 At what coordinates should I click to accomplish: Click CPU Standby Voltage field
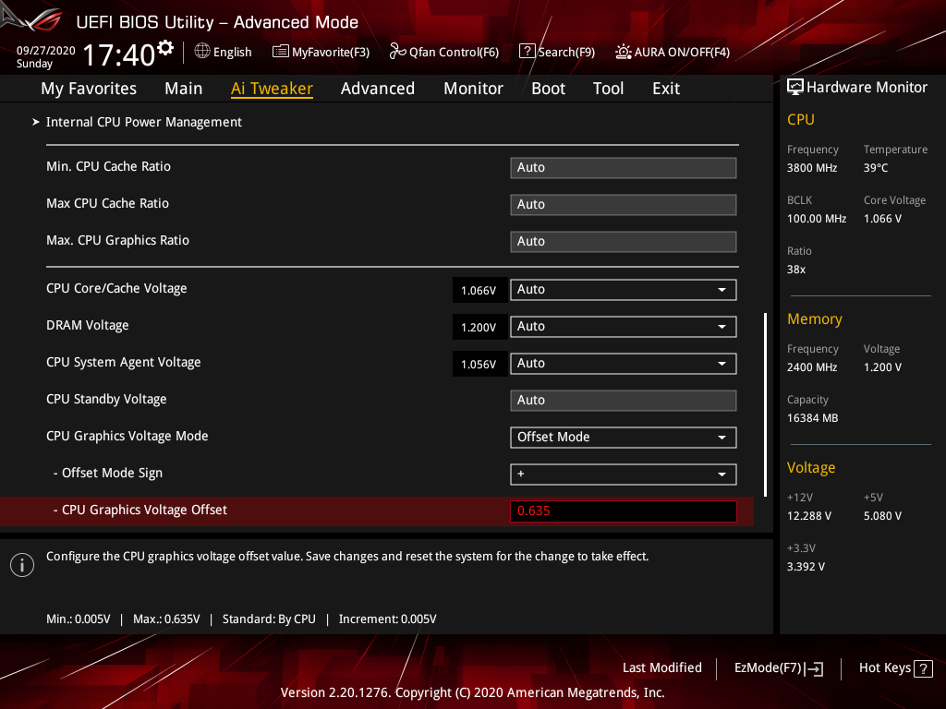624,401
